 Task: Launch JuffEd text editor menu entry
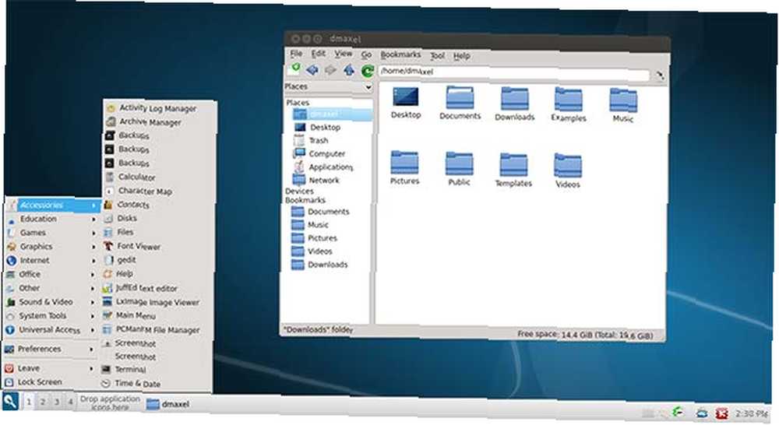(x=157, y=288)
